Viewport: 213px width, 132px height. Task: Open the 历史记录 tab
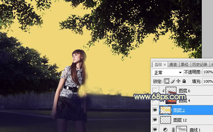[200, 65]
